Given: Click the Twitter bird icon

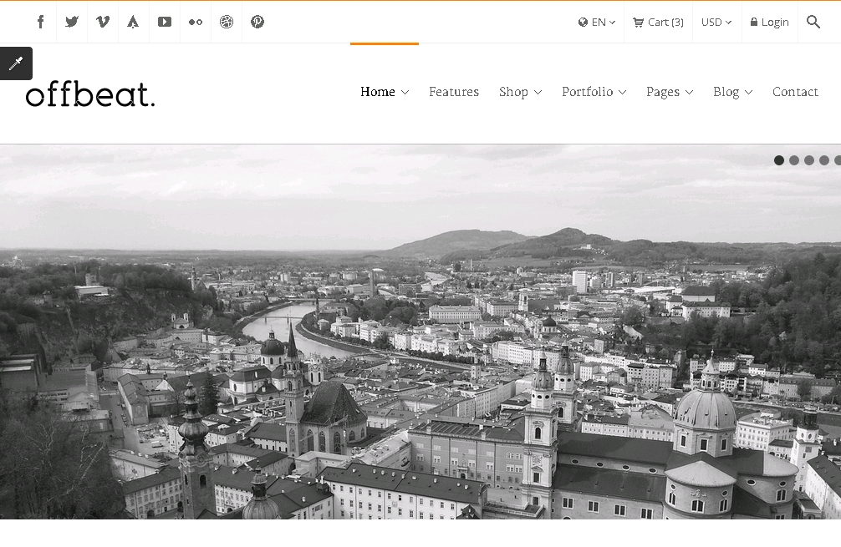Looking at the screenshot, I should click(x=72, y=22).
